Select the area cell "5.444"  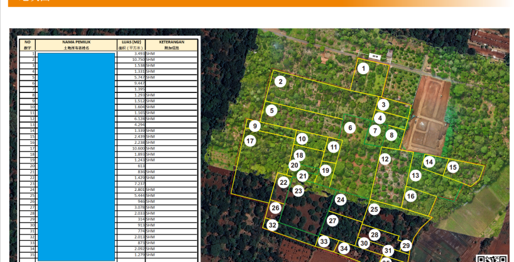pyautogui.click(x=139, y=195)
